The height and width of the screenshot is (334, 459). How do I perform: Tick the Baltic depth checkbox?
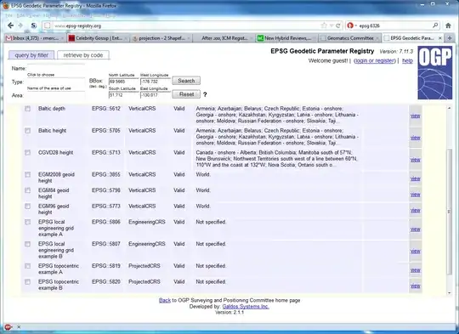tap(27, 109)
